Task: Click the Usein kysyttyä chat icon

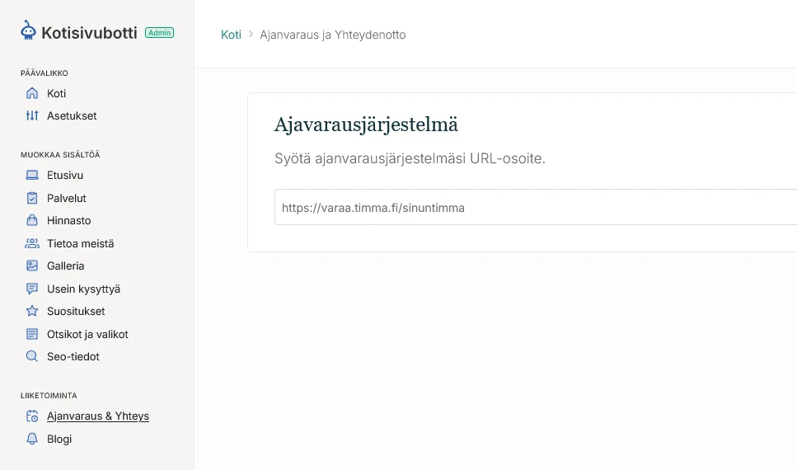Action: coord(32,289)
